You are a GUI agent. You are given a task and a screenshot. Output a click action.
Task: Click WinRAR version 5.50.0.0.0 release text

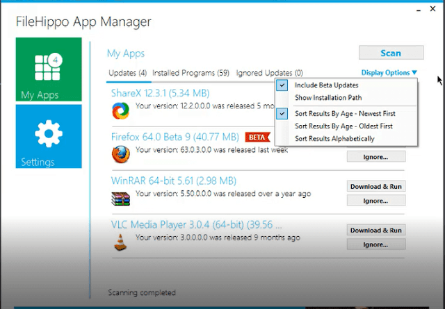tap(223, 194)
